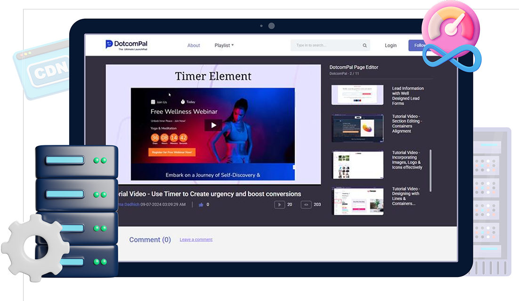Open the Section Editing Containers Alignment thumbnail

pos(357,128)
